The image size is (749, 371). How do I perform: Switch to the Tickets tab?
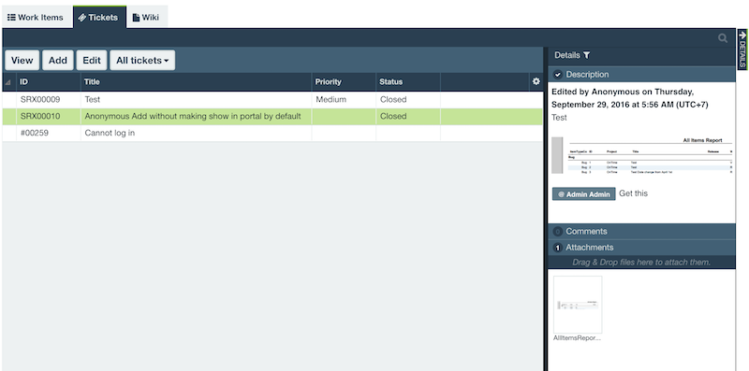coord(99,17)
